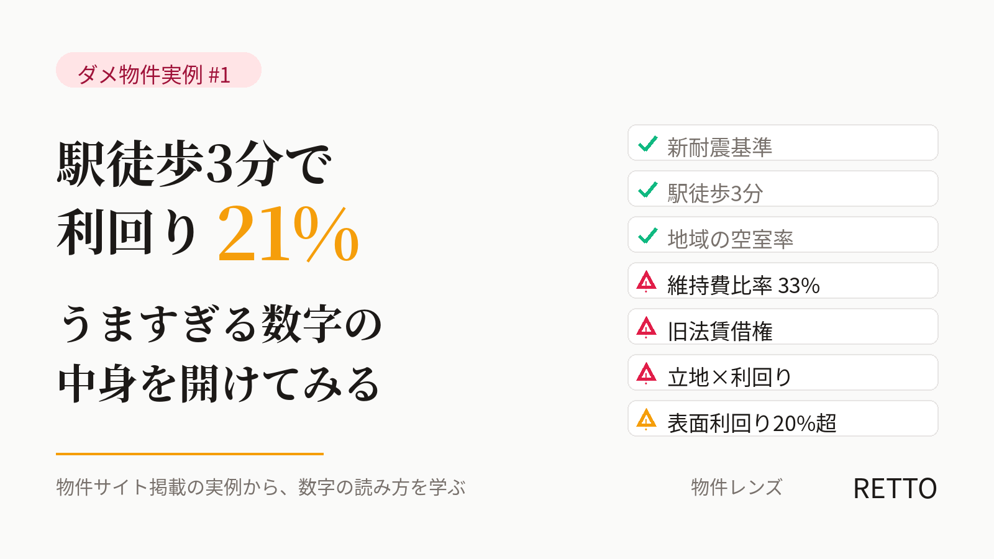The image size is (994, 559).
Task: Click the green checkmark beside 地域の空室率
Action: click(x=647, y=236)
